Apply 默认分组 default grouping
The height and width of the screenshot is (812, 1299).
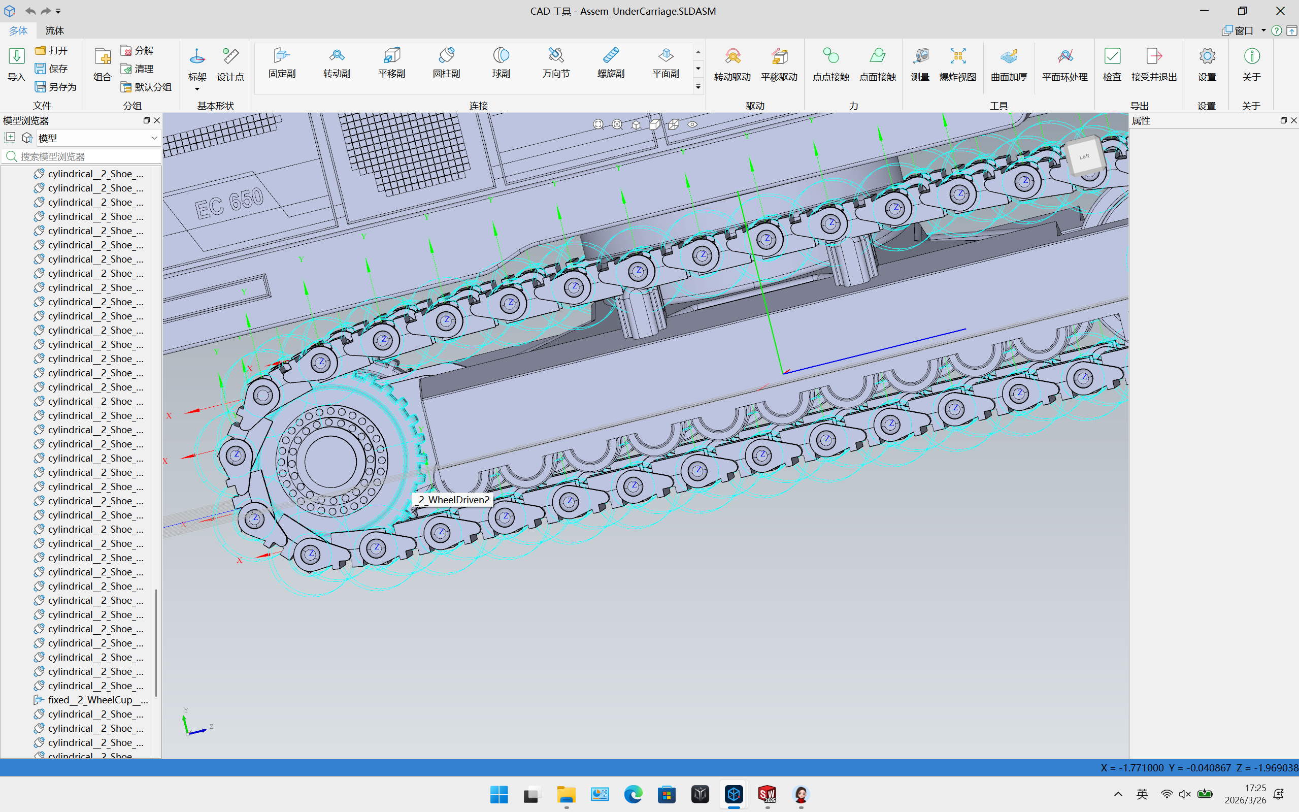point(147,87)
